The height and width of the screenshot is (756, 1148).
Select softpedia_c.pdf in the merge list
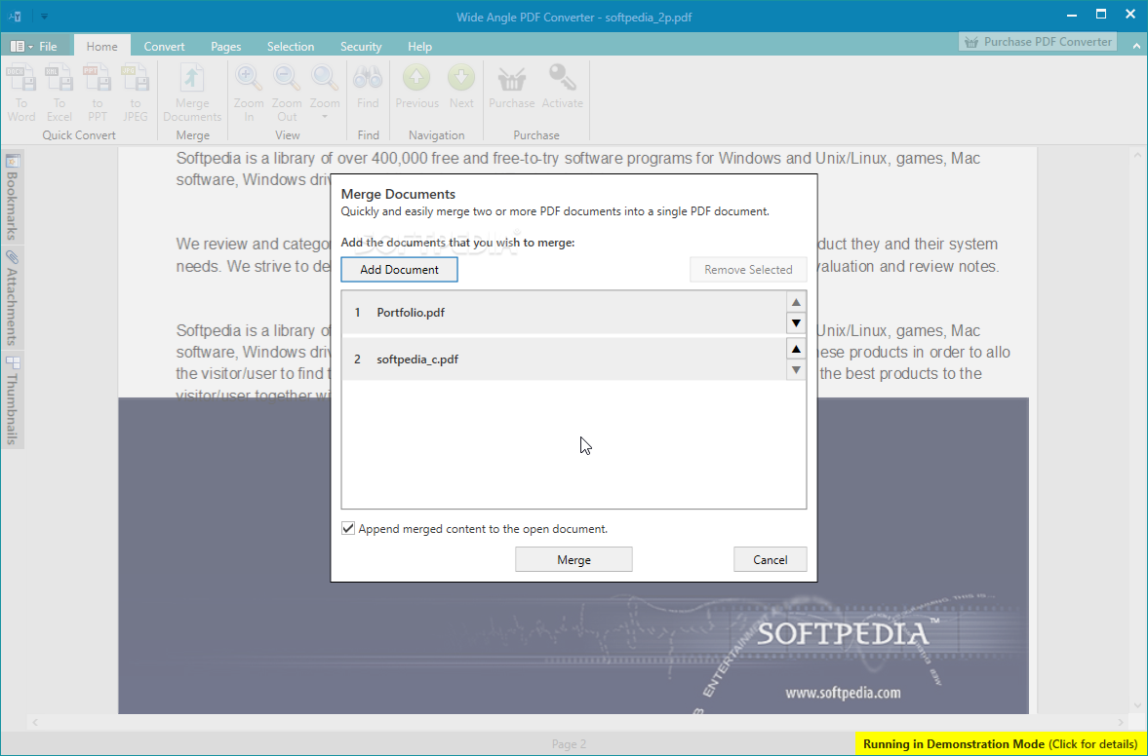(x=564, y=359)
